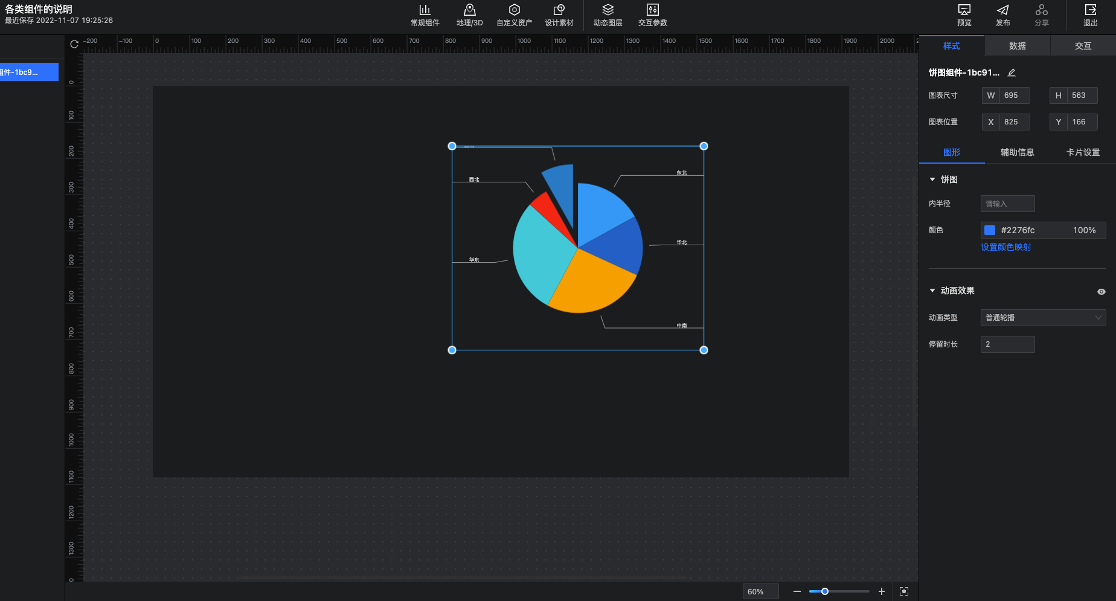Click the component name 饼图组件-1bc91...
Screen dimensions: 1116x601
click(964, 72)
